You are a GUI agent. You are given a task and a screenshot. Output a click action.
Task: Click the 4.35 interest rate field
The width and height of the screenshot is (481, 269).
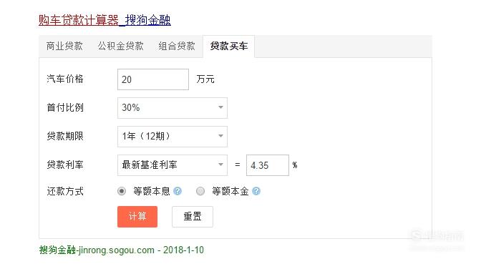coord(268,165)
